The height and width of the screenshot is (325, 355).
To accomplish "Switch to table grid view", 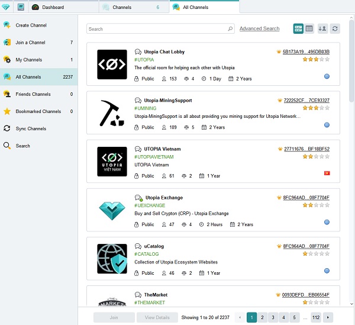I will pos(309,28).
